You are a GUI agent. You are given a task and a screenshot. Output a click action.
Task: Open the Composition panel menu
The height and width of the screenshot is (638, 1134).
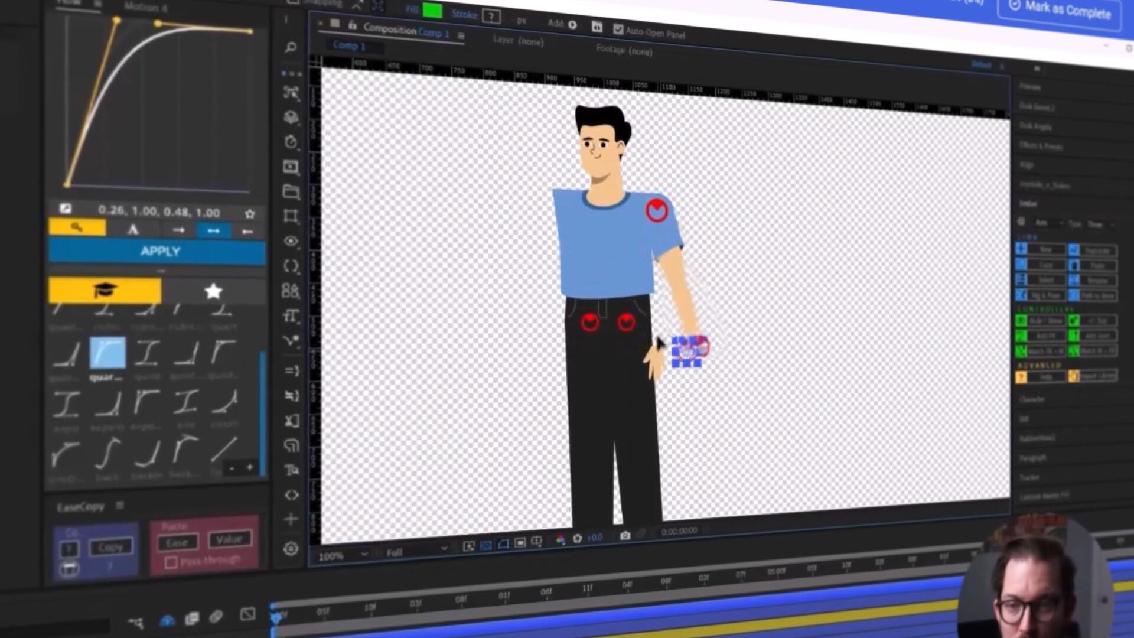point(461,35)
